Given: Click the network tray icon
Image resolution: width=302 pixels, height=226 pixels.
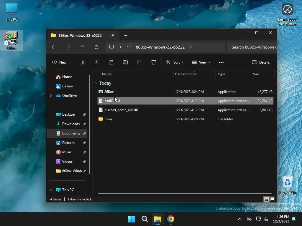Looking at the screenshot, I should (258, 219).
